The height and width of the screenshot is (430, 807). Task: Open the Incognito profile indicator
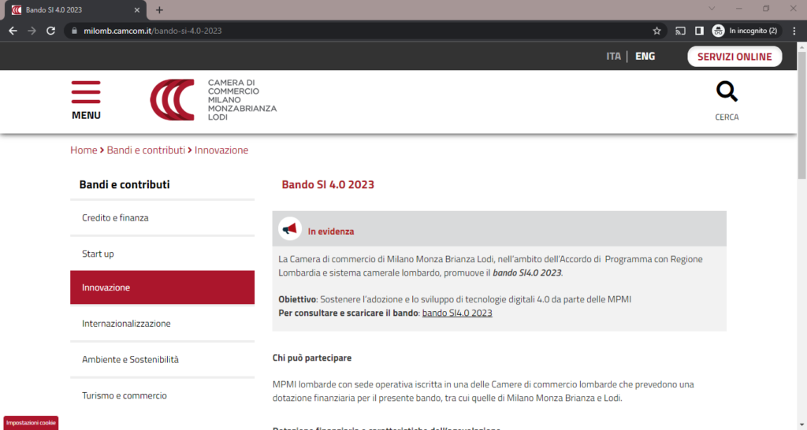tap(745, 31)
